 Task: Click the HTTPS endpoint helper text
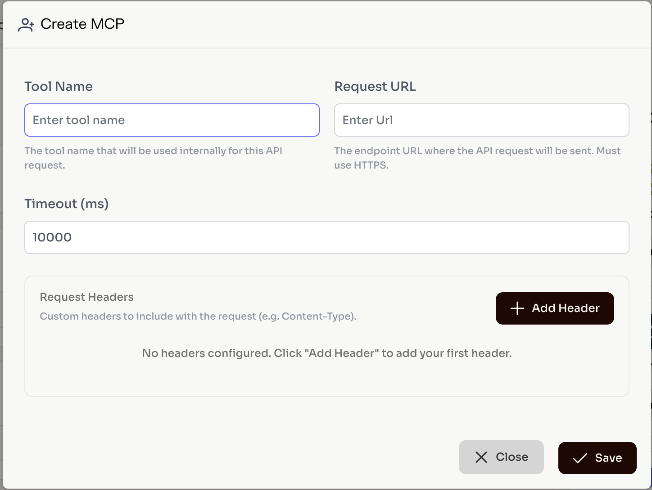pos(477,158)
